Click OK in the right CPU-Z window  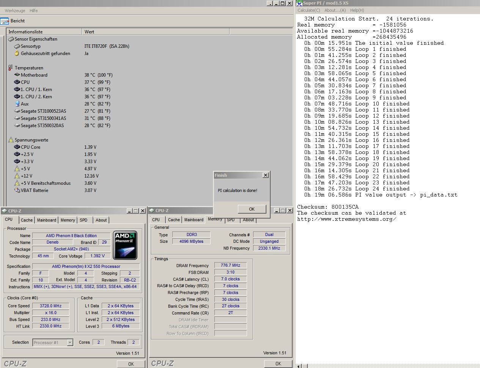pos(278,363)
